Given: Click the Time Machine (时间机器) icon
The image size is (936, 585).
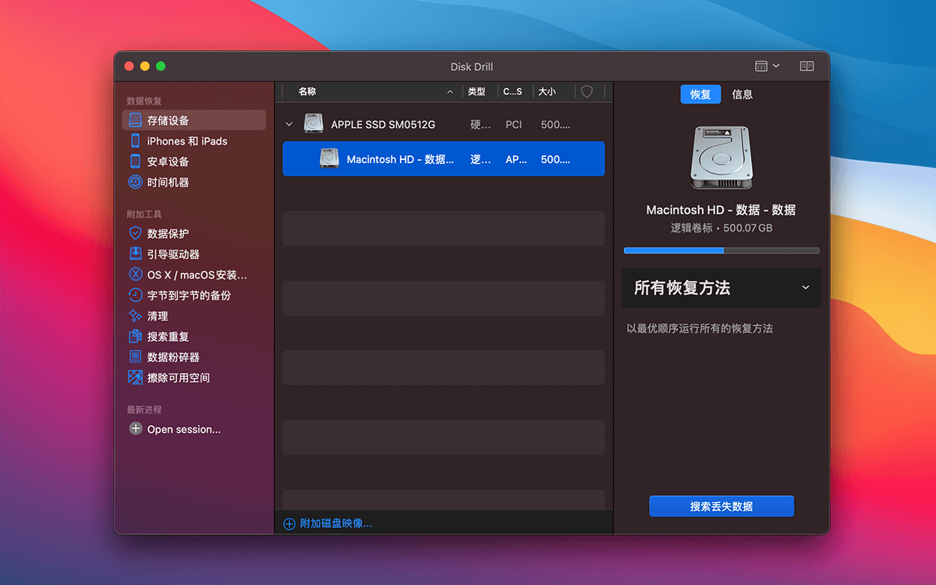Looking at the screenshot, I should coord(135,182).
